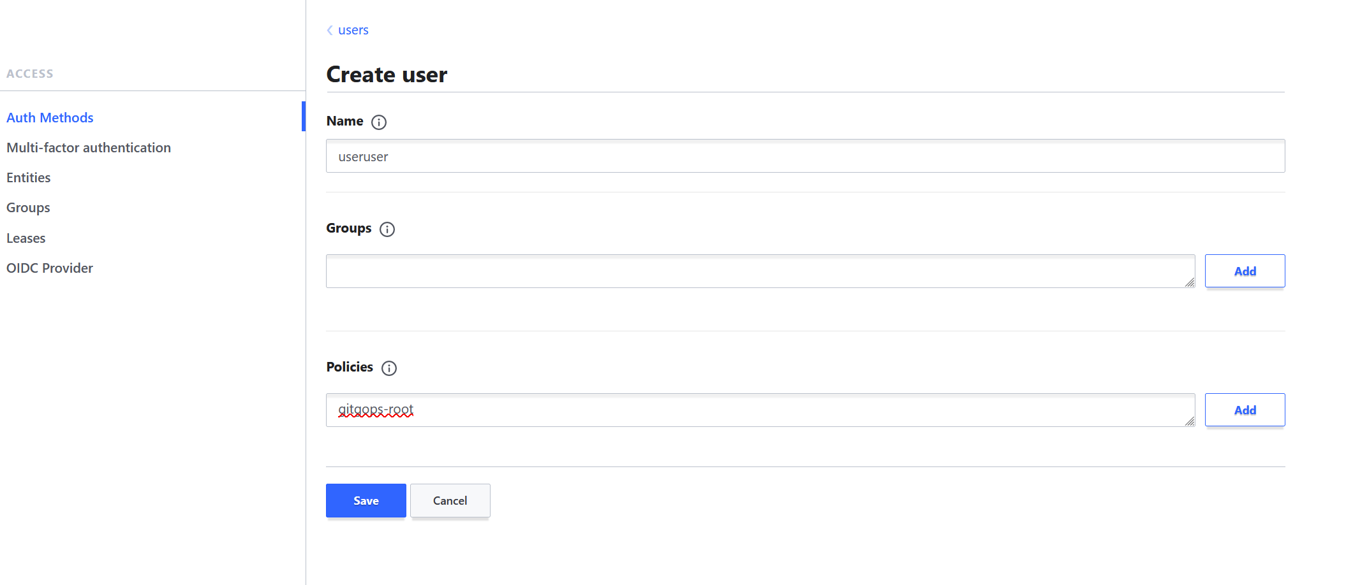The image size is (1346, 585).
Task: Go back to the users list
Action: click(x=353, y=30)
